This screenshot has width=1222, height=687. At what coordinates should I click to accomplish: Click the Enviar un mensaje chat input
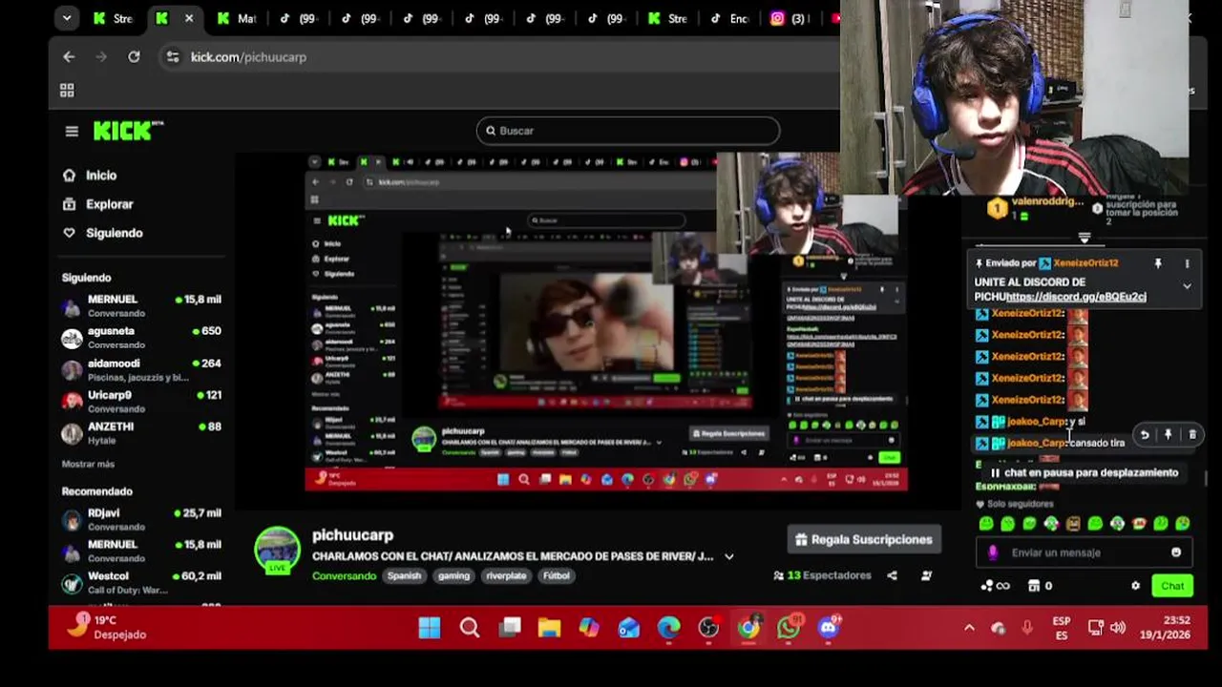click(x=1085, y=552)
